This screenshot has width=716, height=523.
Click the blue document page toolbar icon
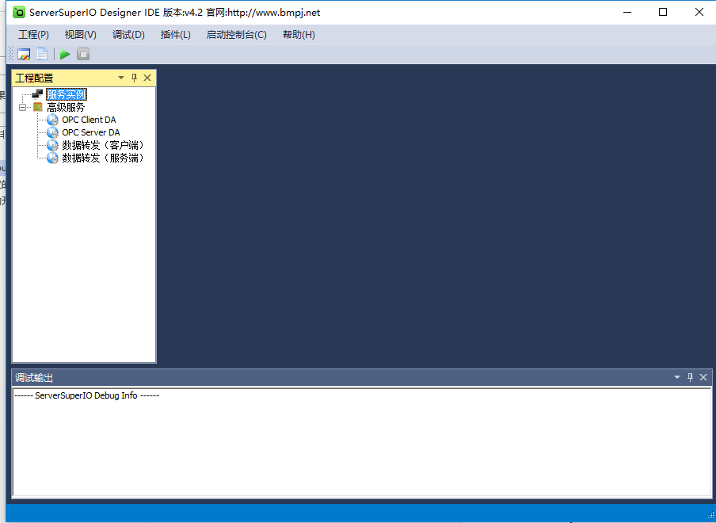(x=42, y=55)
